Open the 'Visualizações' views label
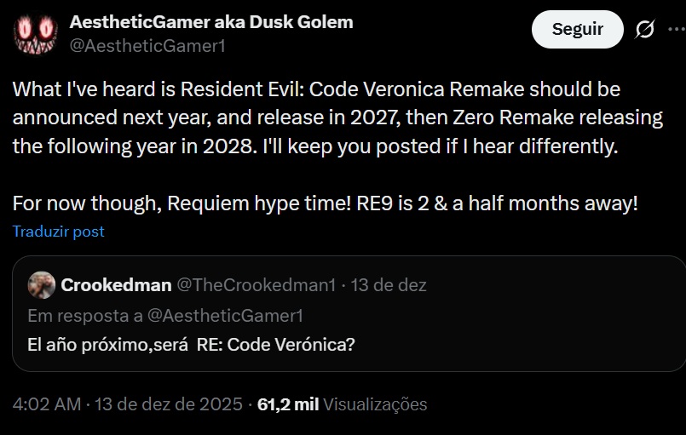The width and height of the screenshot is (686, 435). pos(376,404)
